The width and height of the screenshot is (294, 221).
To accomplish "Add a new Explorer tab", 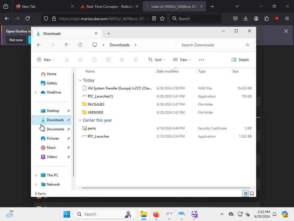I will 109,33.
